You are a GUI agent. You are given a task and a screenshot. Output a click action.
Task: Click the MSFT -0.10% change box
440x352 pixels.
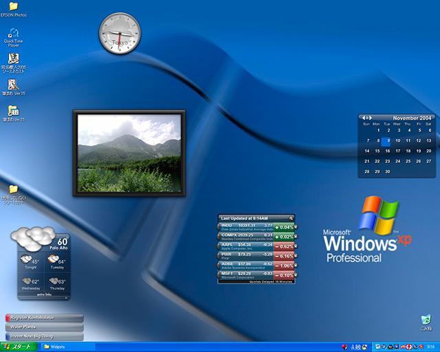click(284, 276)
